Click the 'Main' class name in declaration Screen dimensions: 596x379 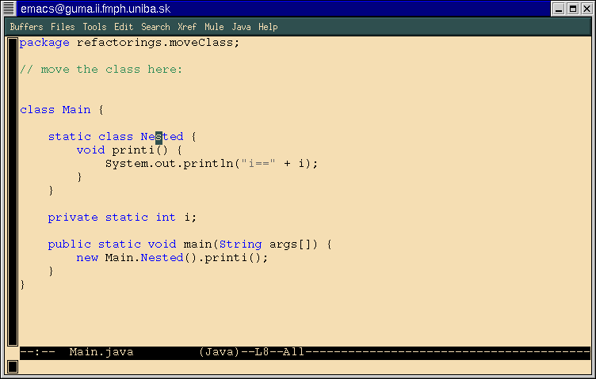(x=76, y=110)
